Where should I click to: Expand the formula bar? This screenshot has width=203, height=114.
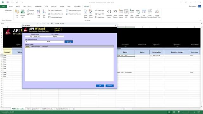click(x=201, y=24)
